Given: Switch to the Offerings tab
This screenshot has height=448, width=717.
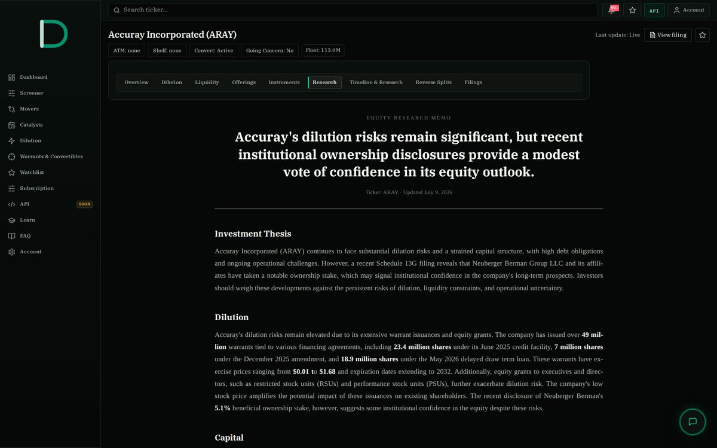Looking at the screenshot, I should pos(244,82).
